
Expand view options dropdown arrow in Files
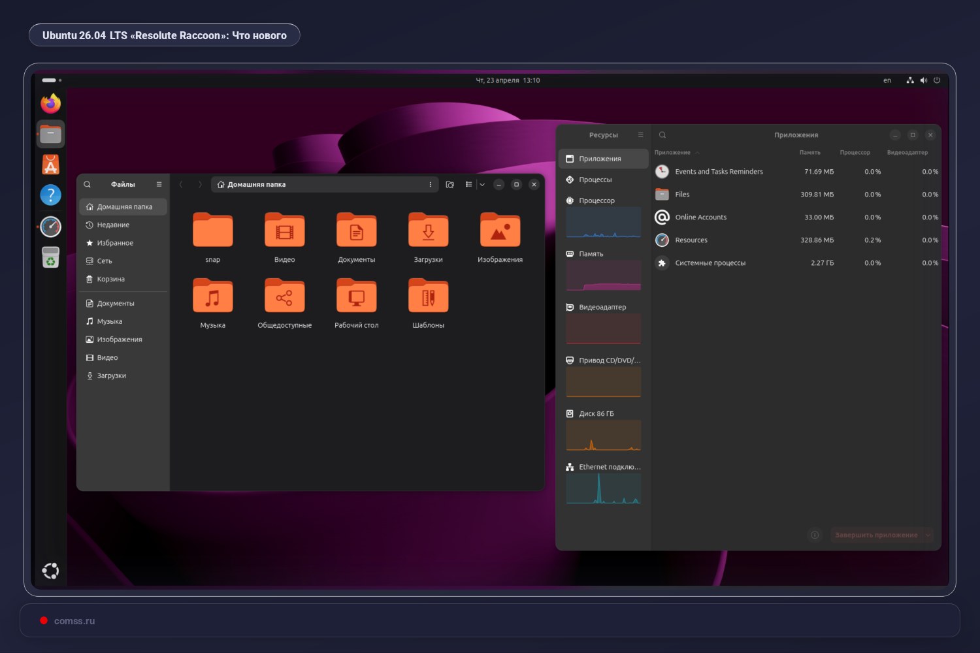pyautogui.click(x=482, y=185)
